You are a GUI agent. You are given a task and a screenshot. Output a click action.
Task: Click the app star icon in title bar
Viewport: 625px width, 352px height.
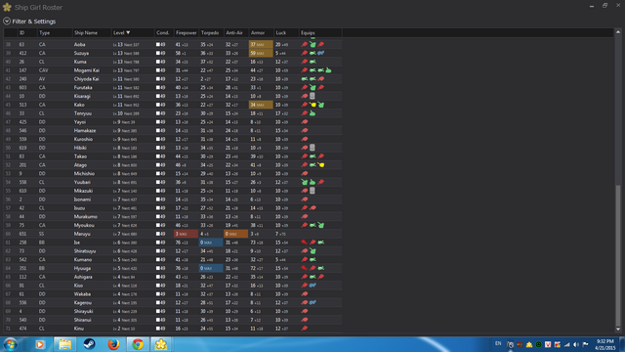(x=7, y=7)
